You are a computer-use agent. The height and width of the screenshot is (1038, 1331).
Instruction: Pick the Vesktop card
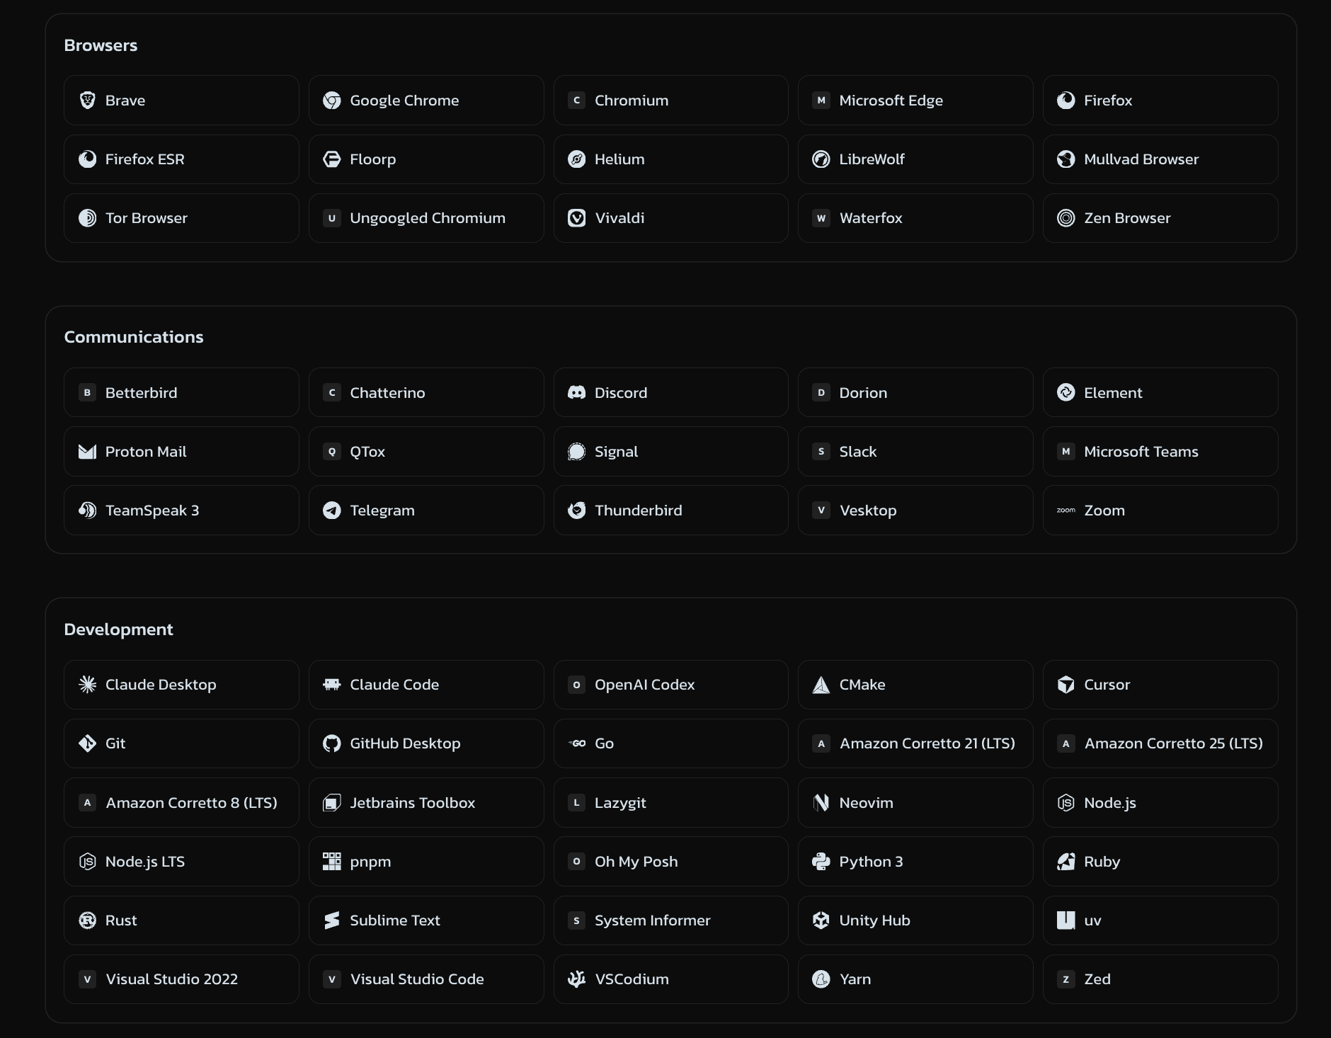(x=915, y=511)
